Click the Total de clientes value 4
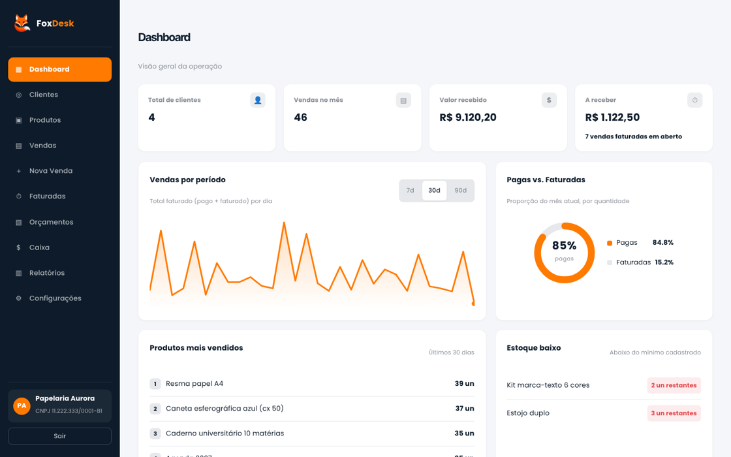731x457 pixels. point(151,118)
